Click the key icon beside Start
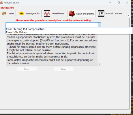The image size is (133, 115). tap(4, 14)
